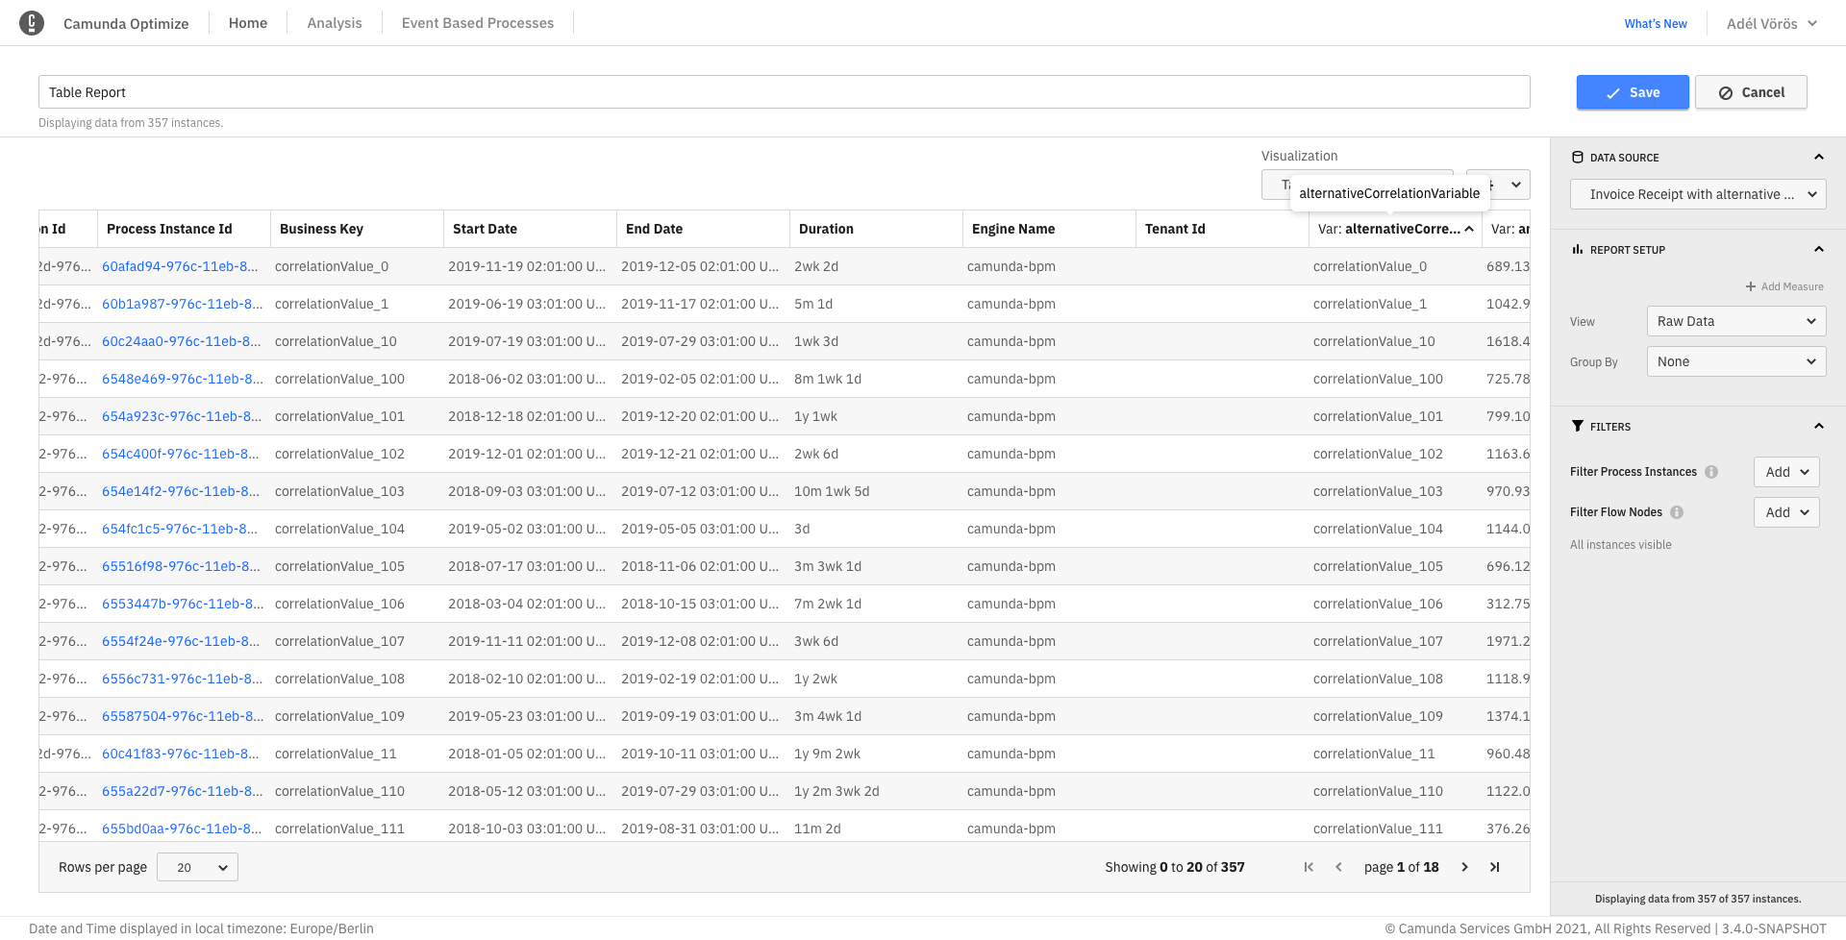Open the Group By dropdown
Image resolution: width=1846 pixels, height=940 pixels.
pos(1735,361)
